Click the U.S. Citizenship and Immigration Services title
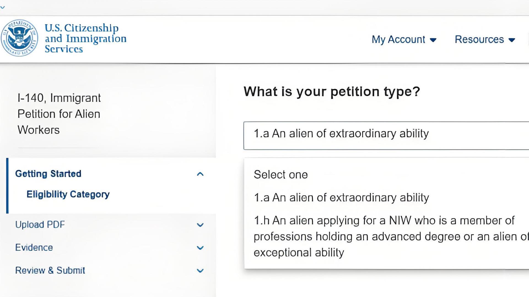Viewport: 529px width, 297px height. [x=85, y=38]
